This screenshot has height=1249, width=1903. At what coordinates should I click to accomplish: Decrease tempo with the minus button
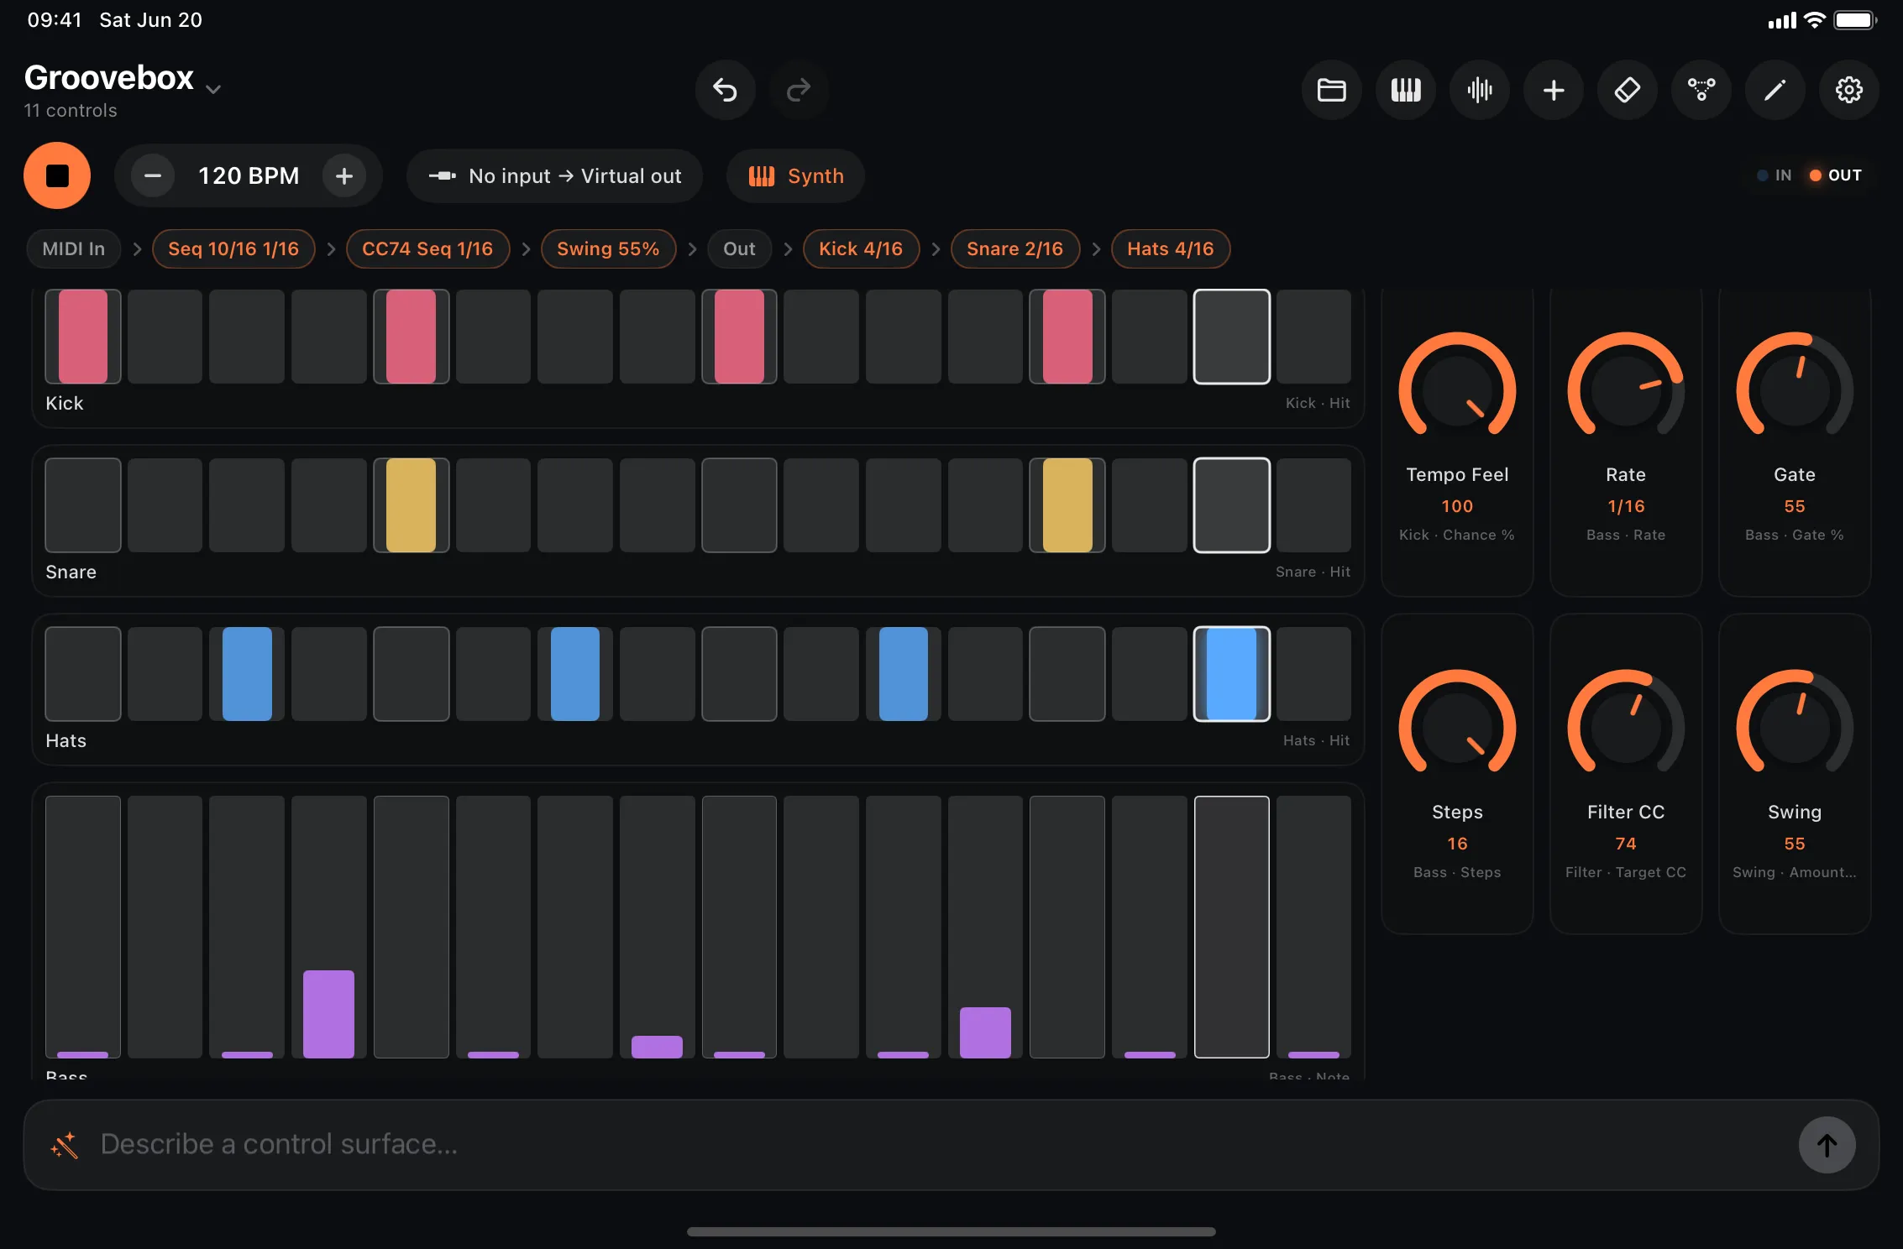[x=152, y=175]
